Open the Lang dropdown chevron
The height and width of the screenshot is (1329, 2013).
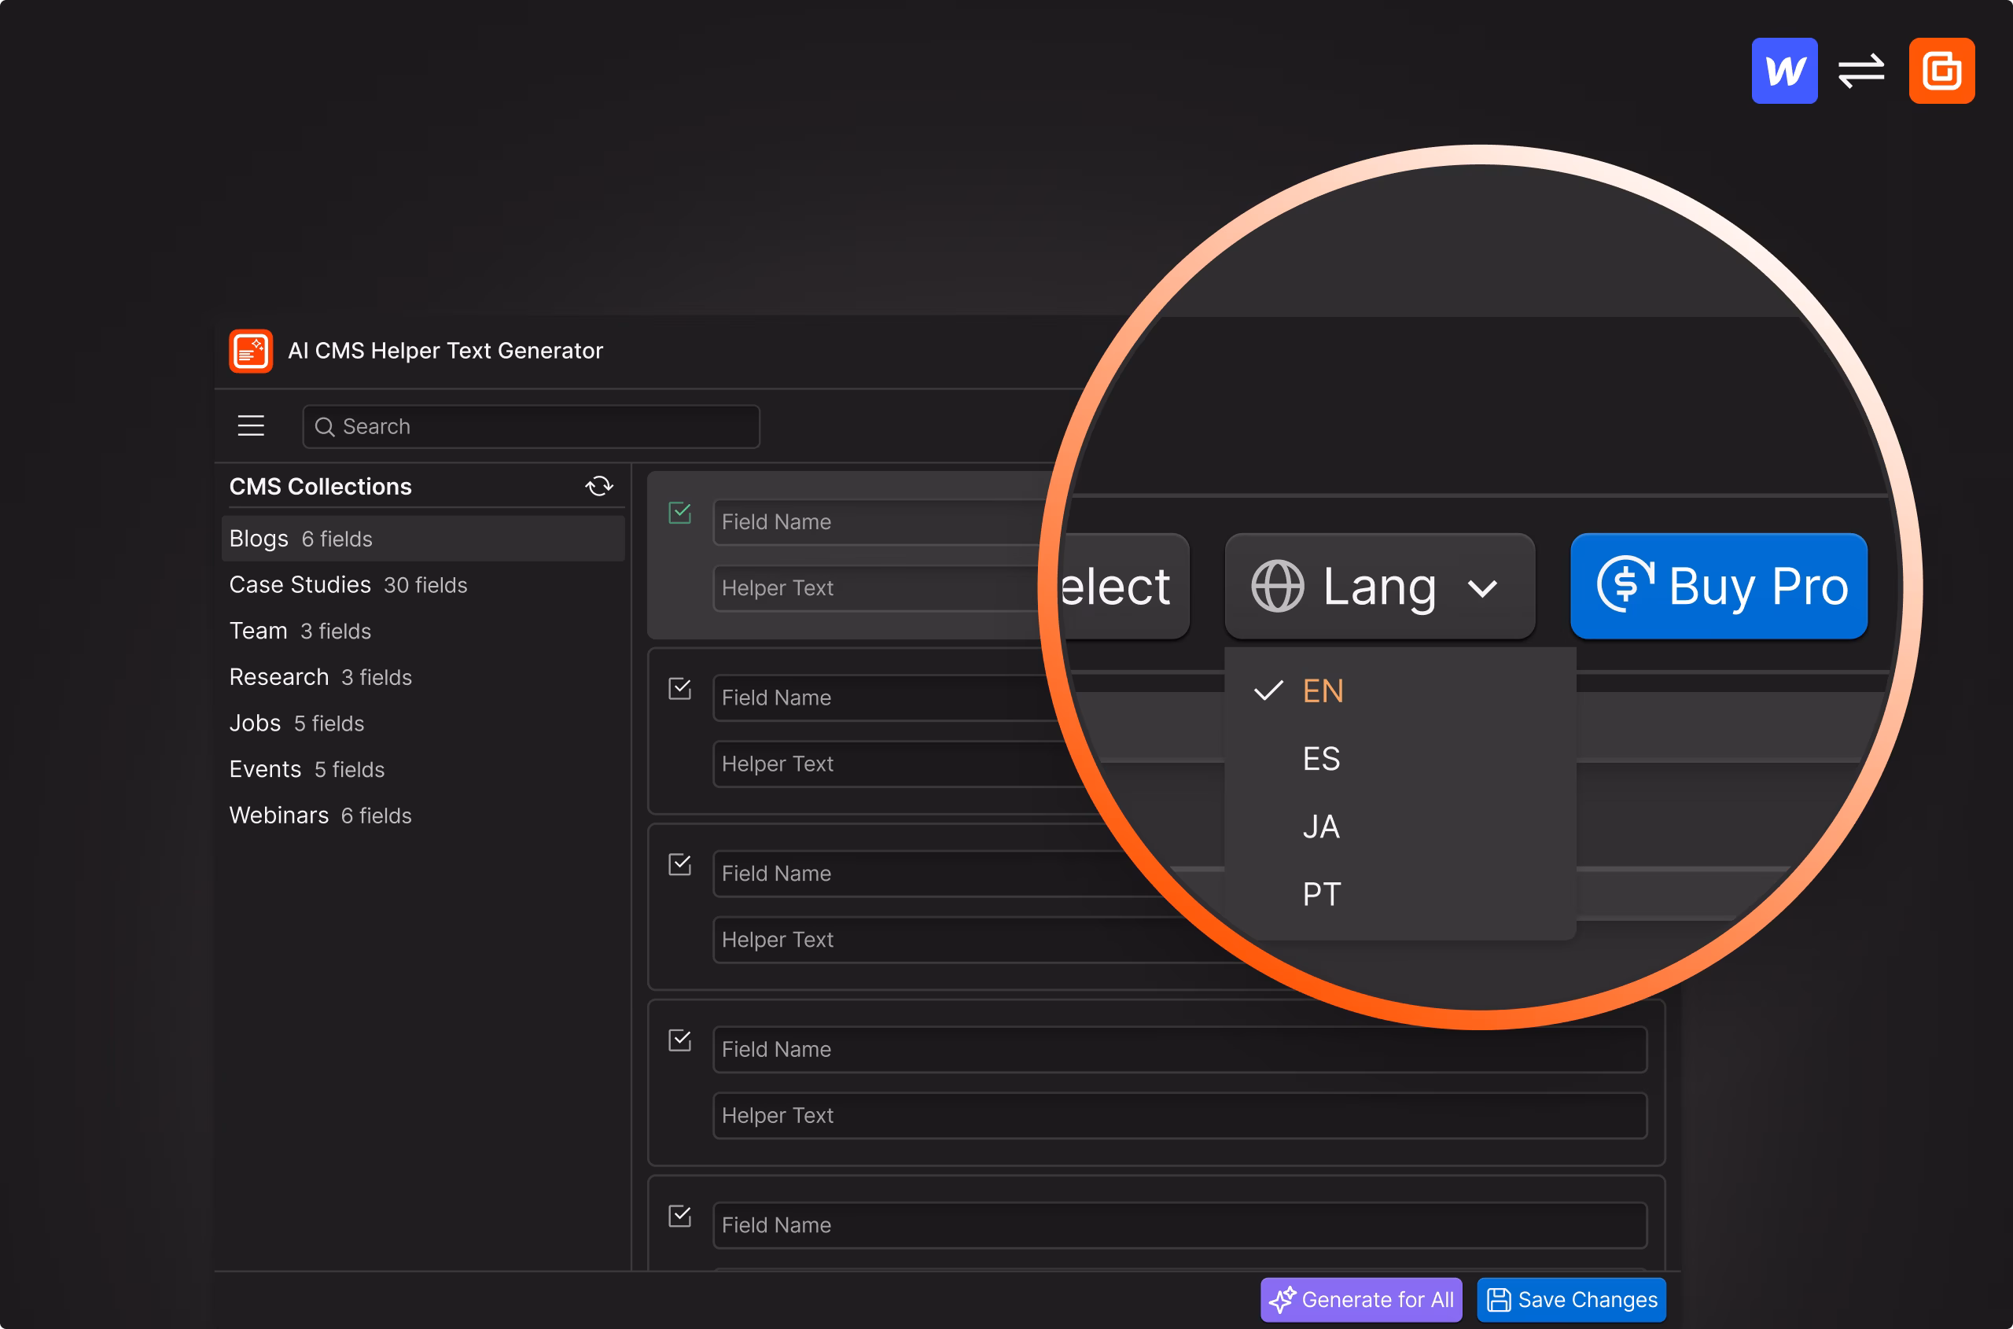pos(1482,587)
